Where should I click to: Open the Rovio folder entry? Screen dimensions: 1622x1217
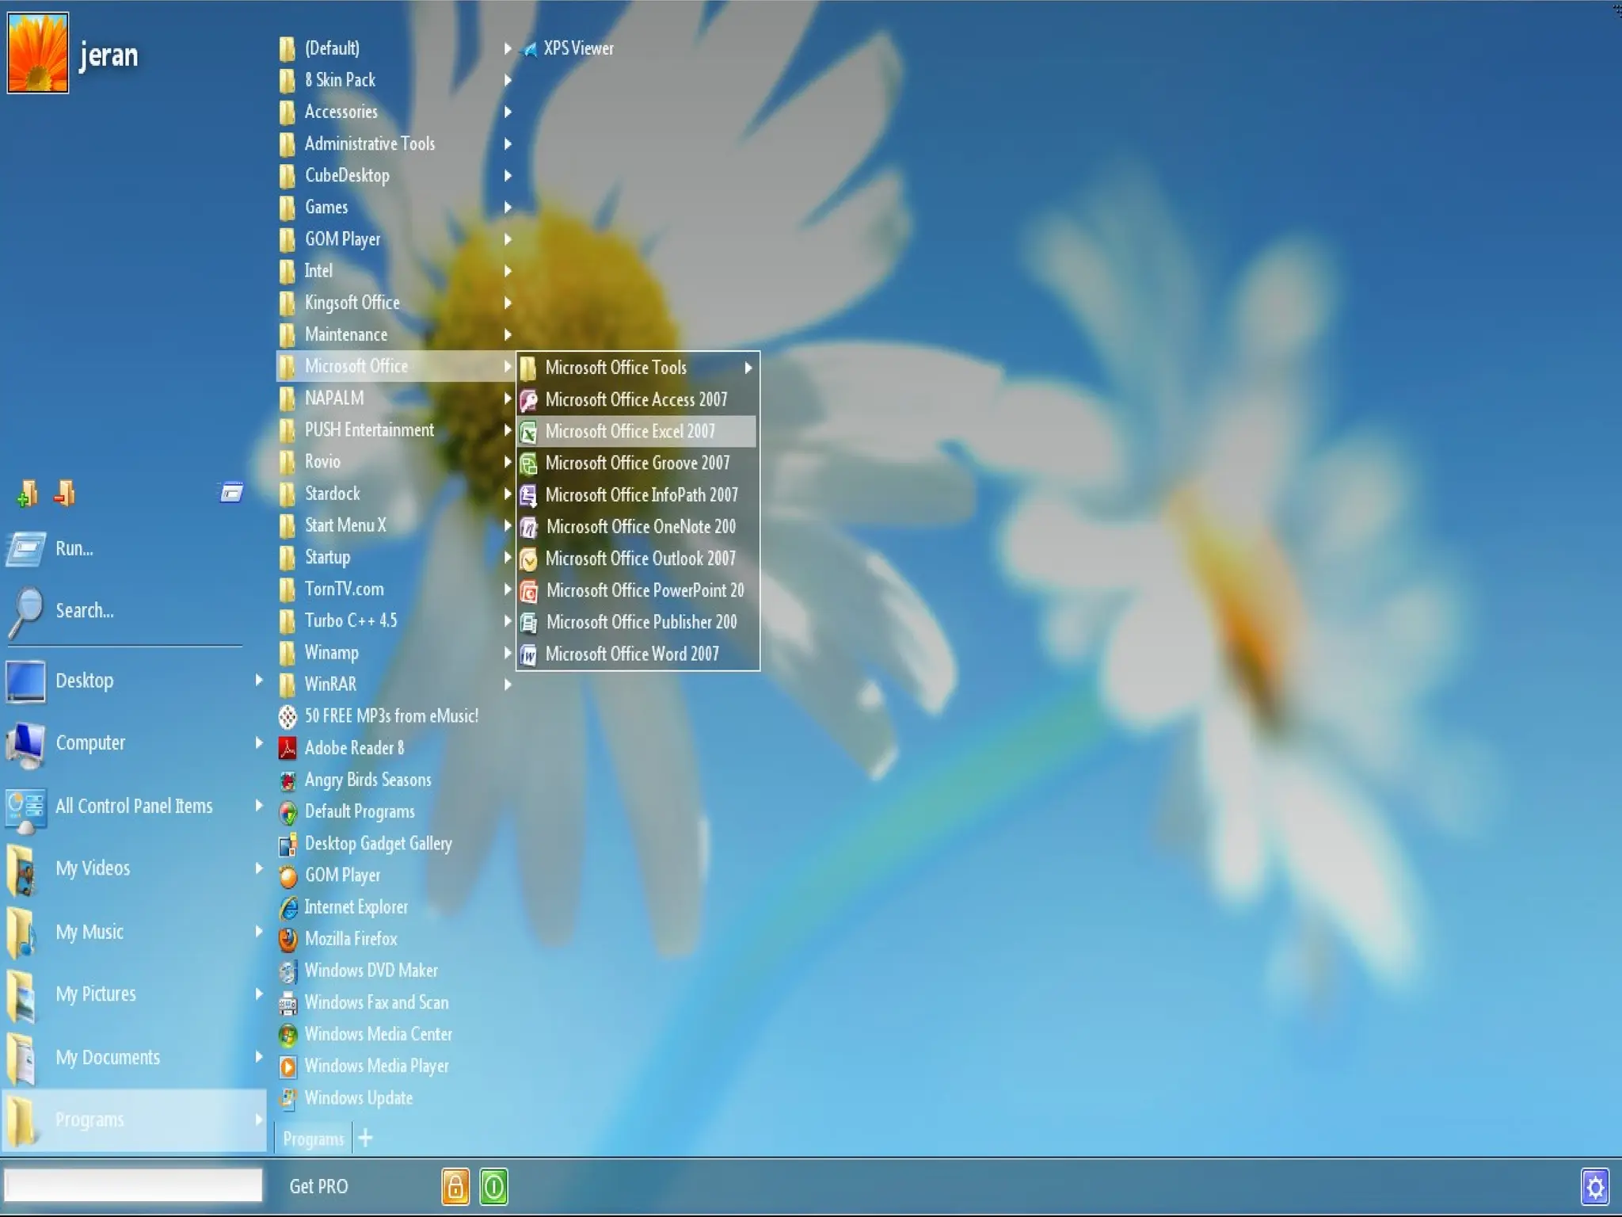(396, 461)
